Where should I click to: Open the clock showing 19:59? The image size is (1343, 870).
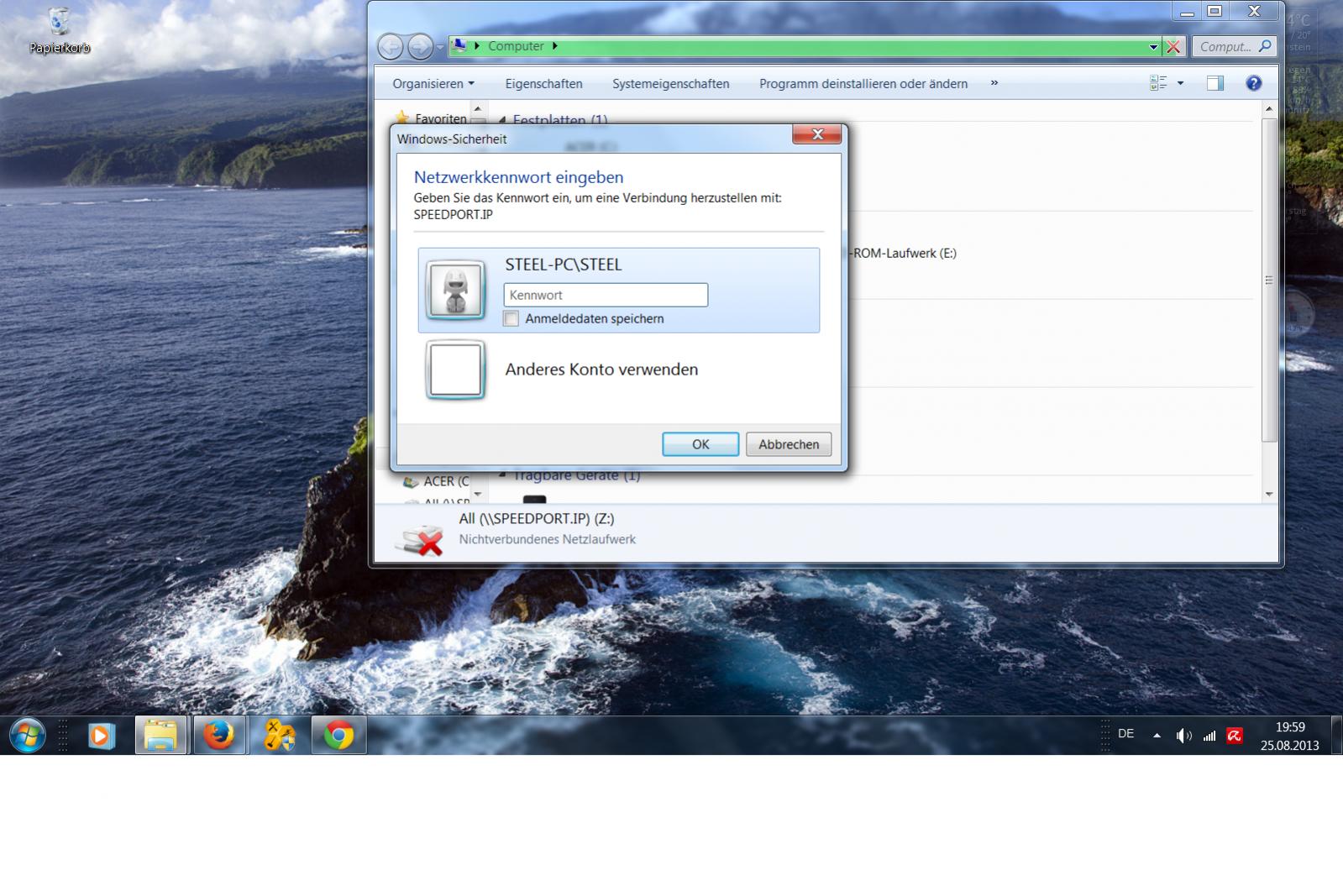click(1290, 736)
